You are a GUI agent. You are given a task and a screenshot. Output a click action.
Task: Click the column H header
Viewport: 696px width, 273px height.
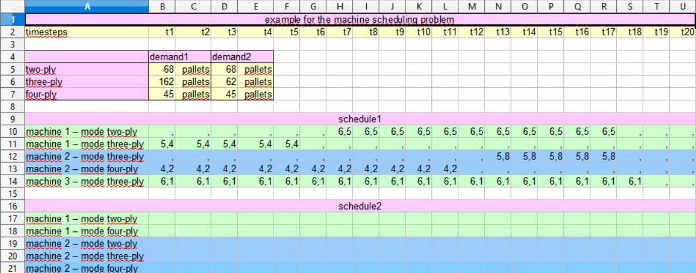(340, 6)
